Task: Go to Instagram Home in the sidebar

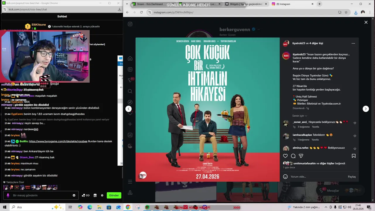Action: pyautogui.click(x=130, y=58)
